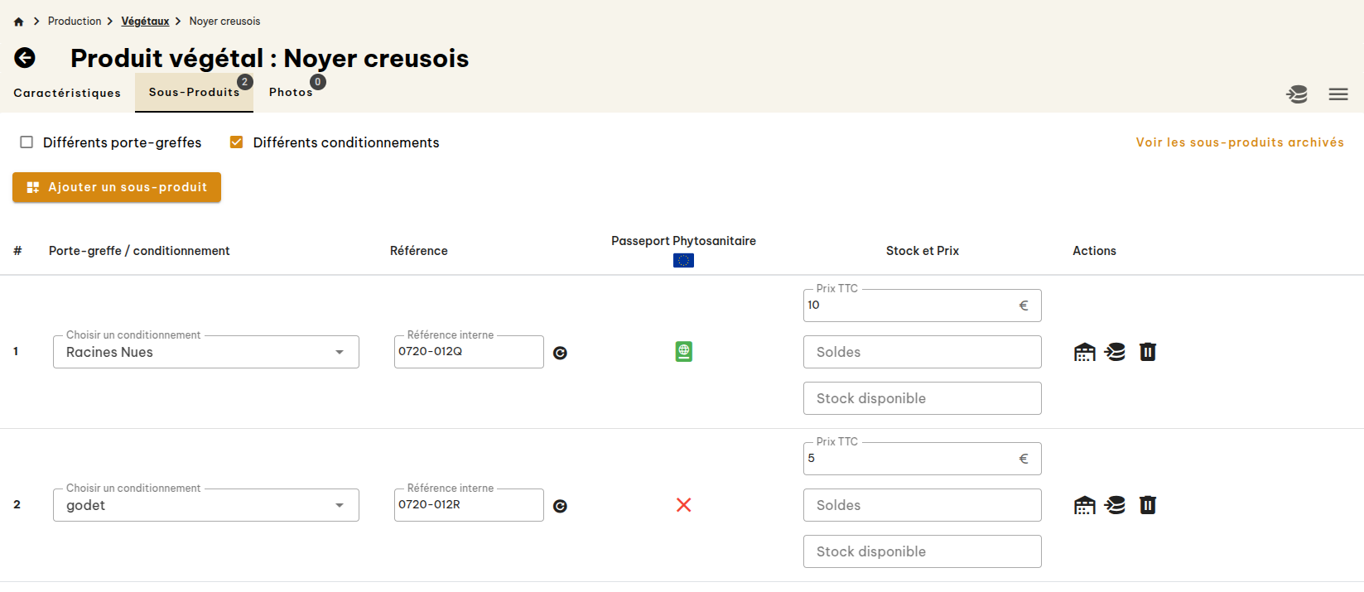Switch to the Photos tab

292,92
